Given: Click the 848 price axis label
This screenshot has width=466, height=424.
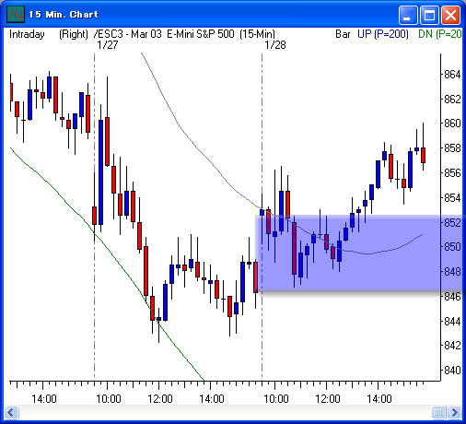Looking at the screenshot, I should point(452,272).
